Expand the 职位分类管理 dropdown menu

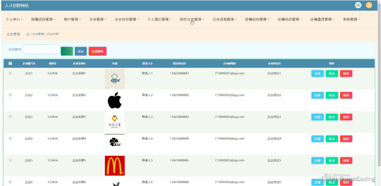(192, 19)
